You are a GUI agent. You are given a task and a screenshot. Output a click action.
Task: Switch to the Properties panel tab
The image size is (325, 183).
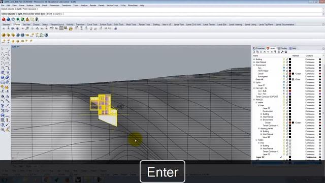click(x=258, y=48)
